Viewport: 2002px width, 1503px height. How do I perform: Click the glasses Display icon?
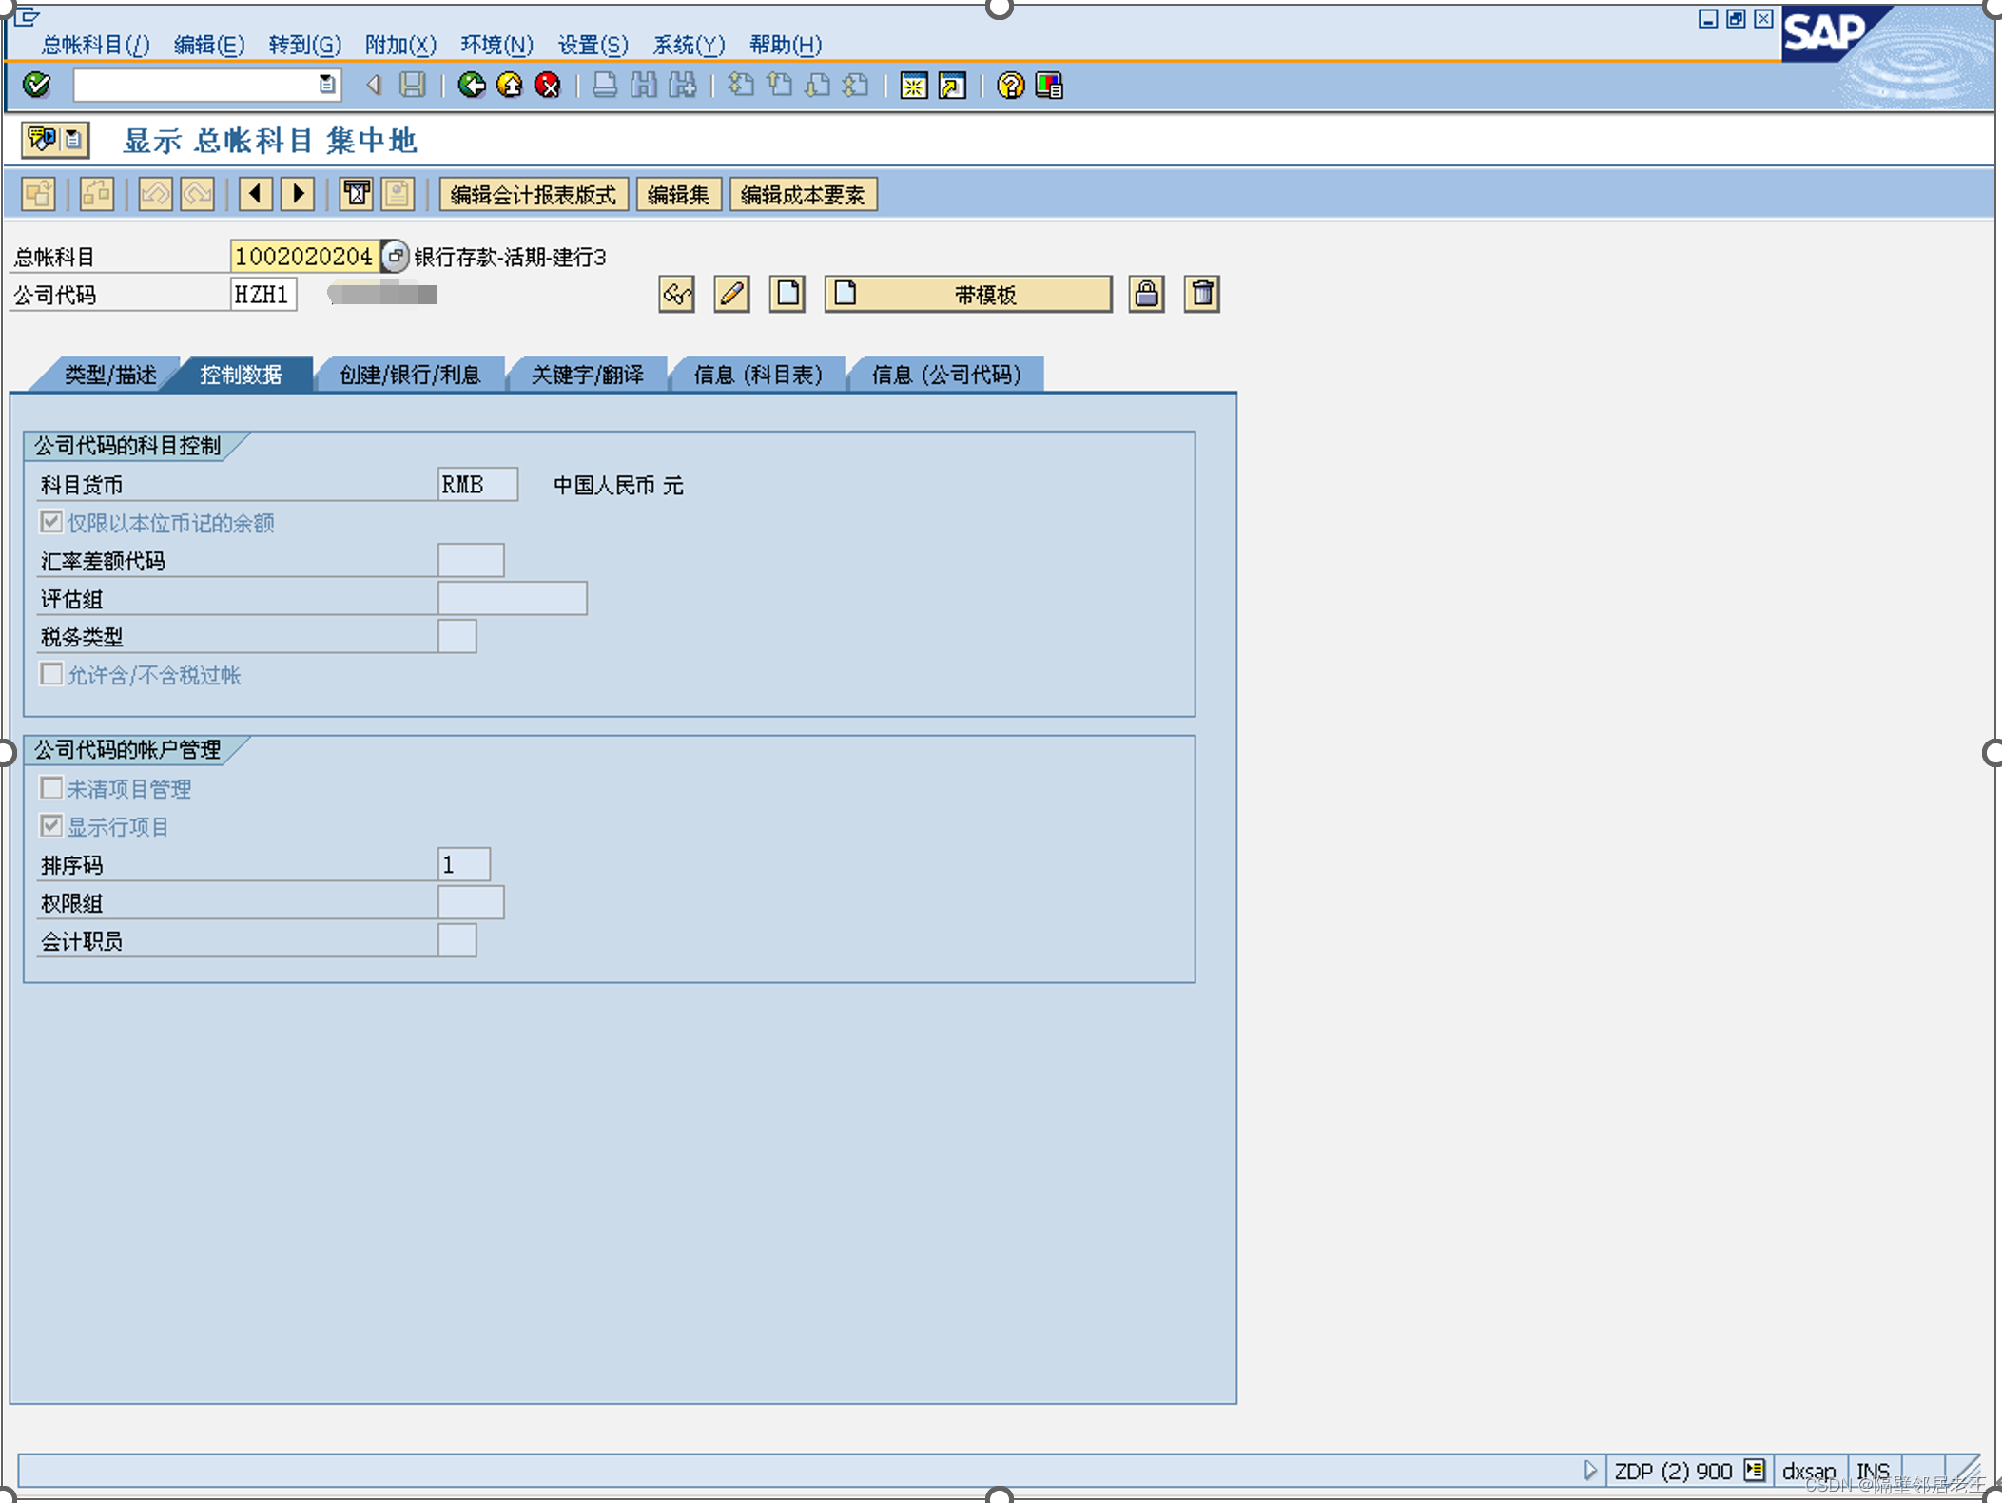(x=676, y=294)
